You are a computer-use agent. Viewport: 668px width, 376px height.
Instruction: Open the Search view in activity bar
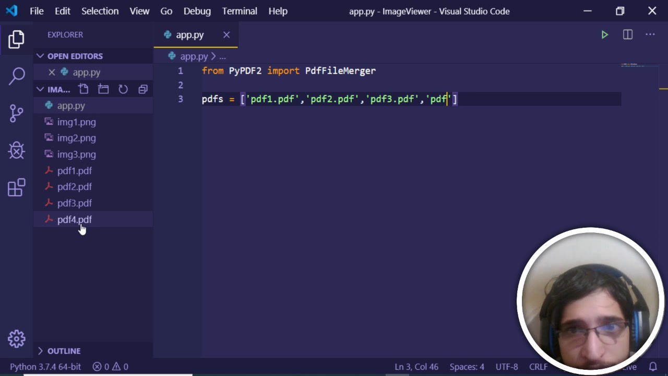tap(17, 76)
